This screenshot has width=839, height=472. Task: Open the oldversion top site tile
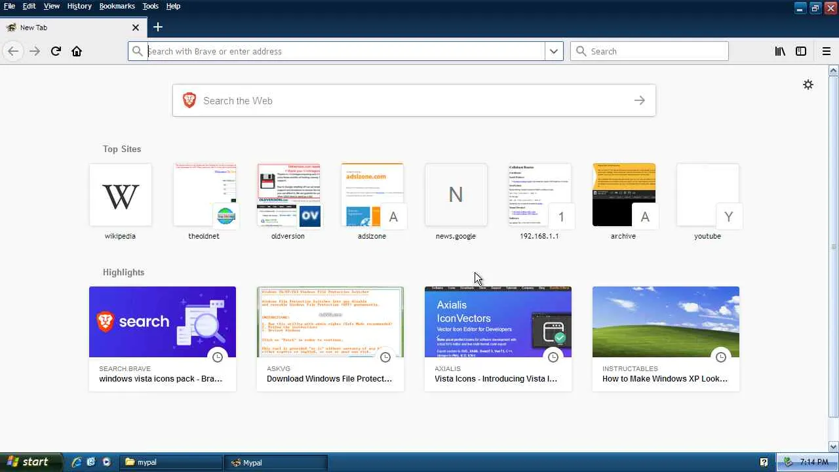coord(288,201)
